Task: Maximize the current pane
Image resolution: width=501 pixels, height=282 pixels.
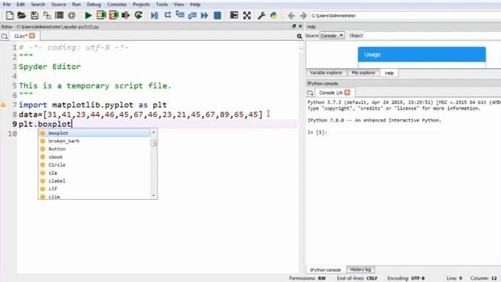Action: pyautogui.click(x=234, y=16)
